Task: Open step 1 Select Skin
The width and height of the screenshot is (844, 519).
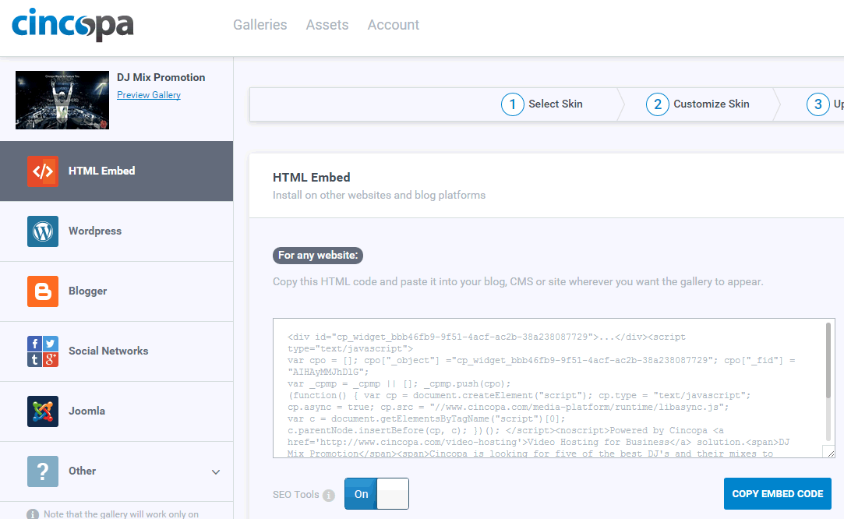Action: click(542, 104)
